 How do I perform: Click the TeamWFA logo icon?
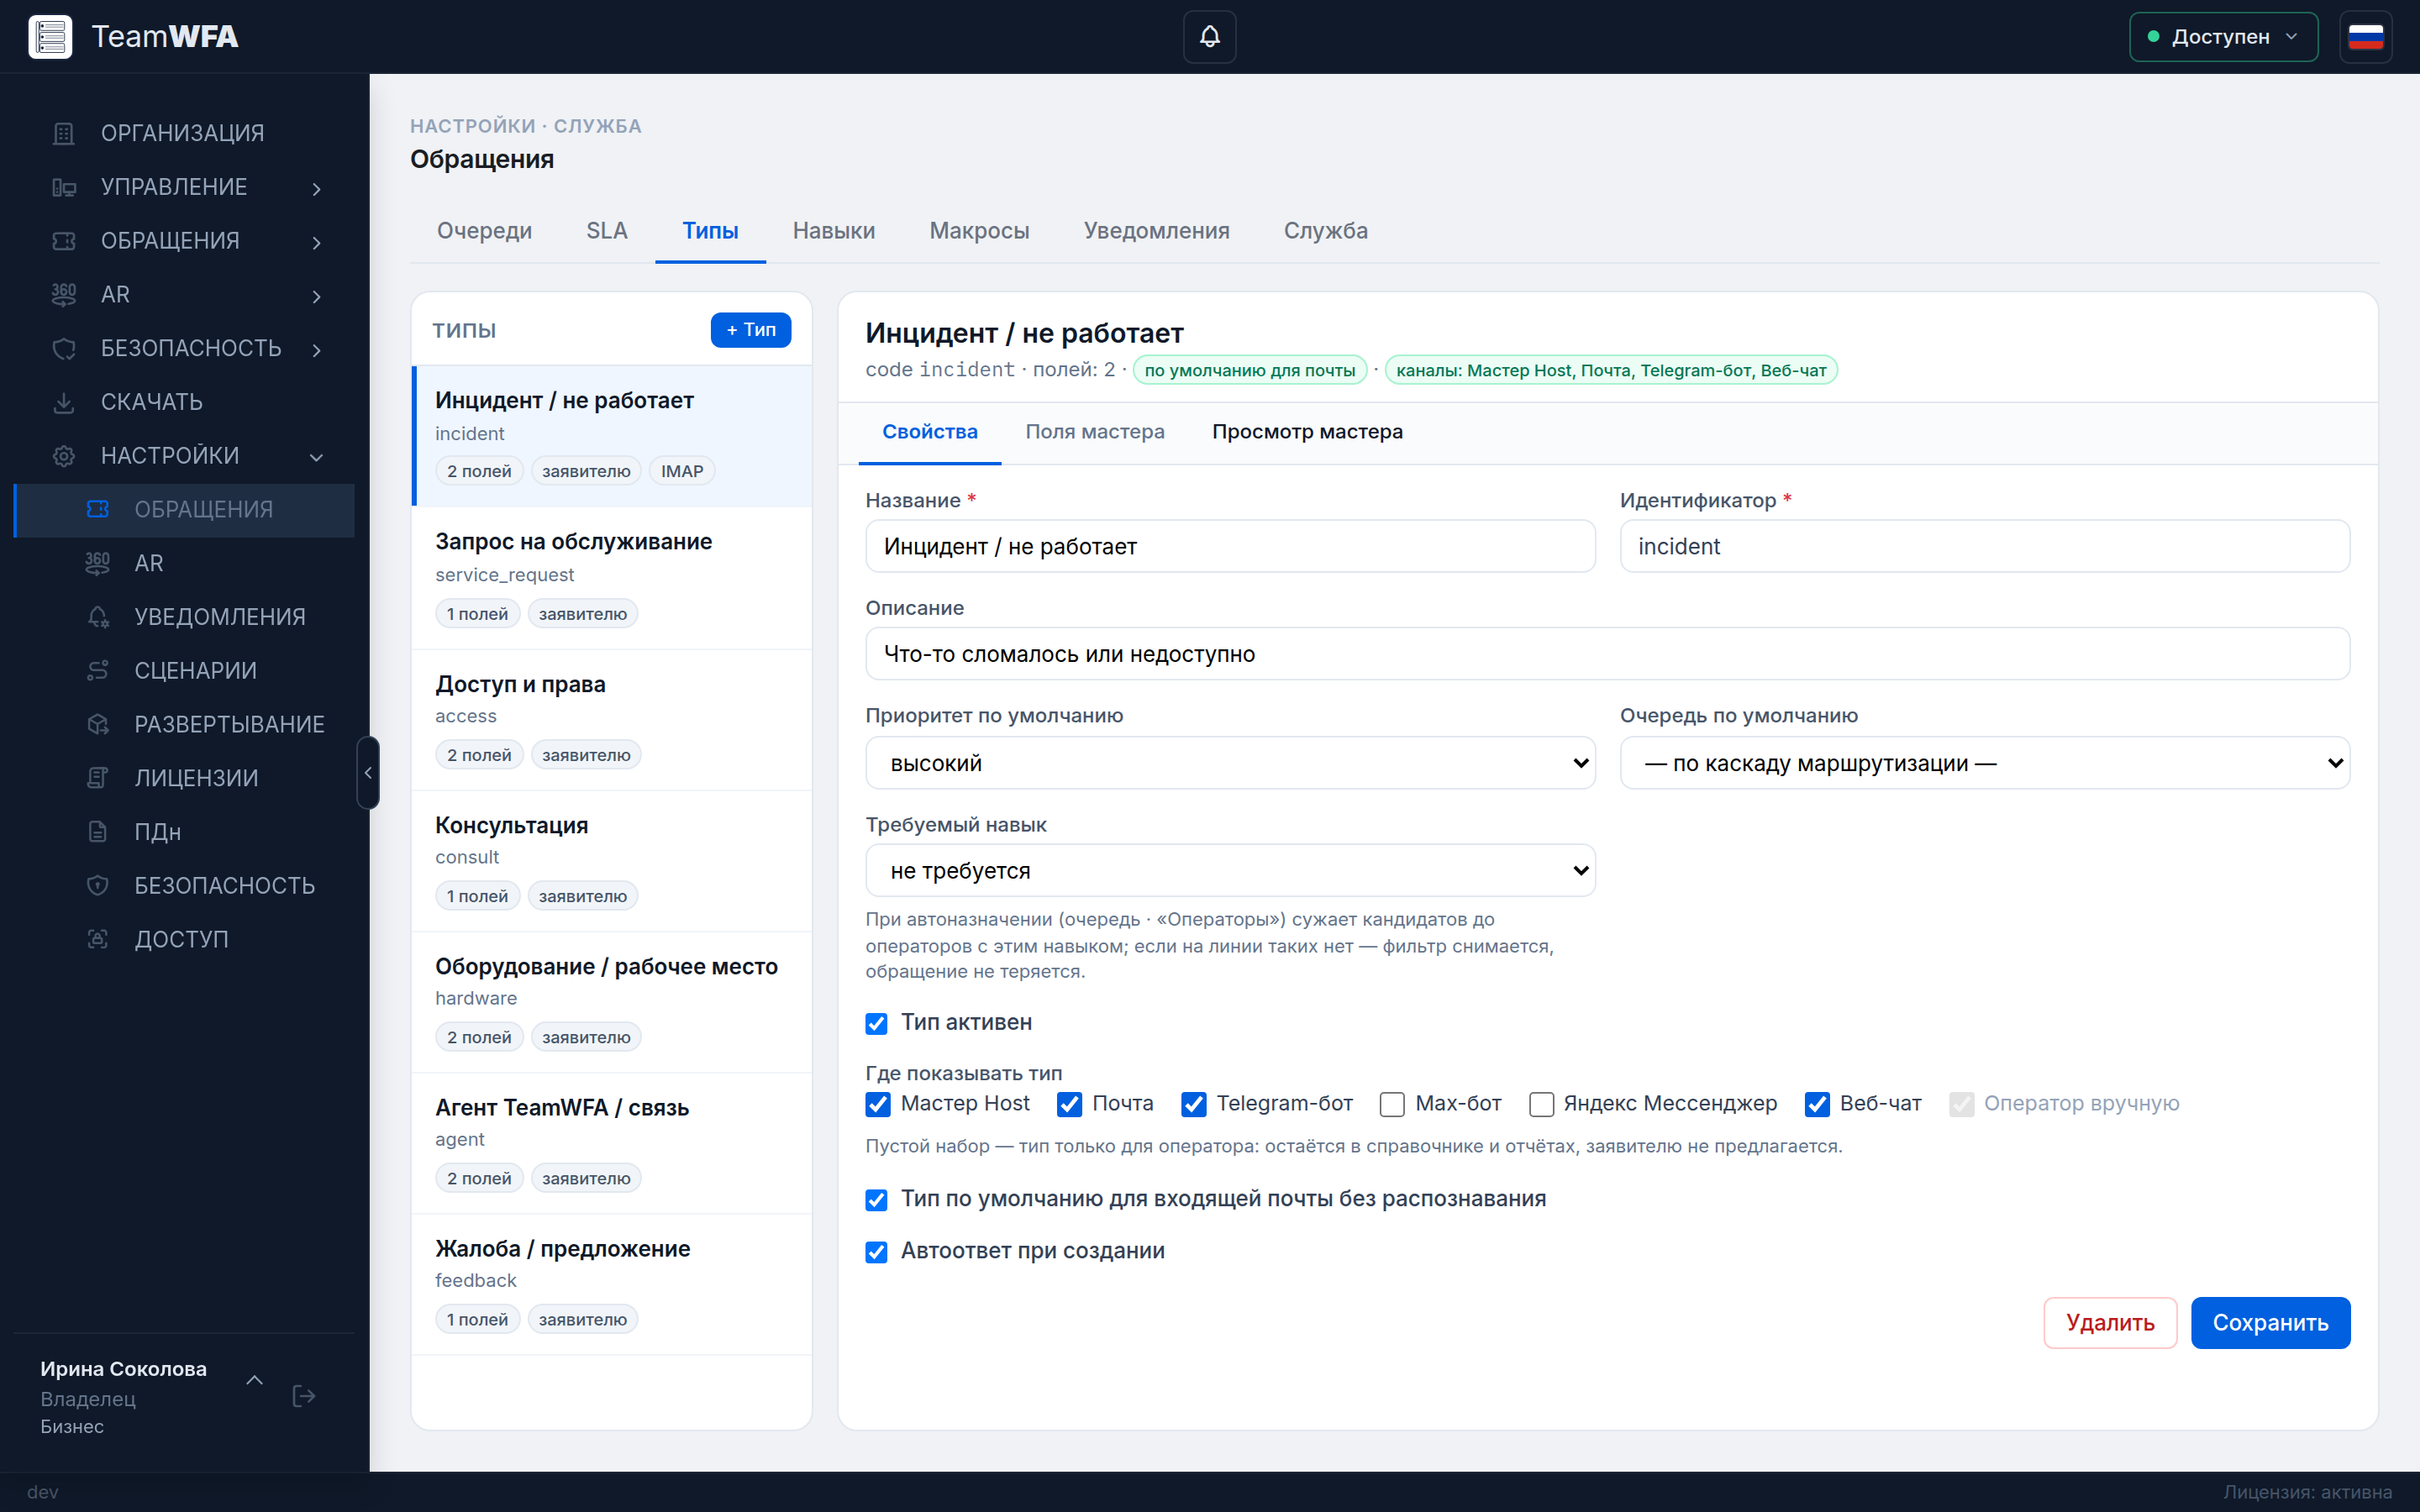[50, 37]
